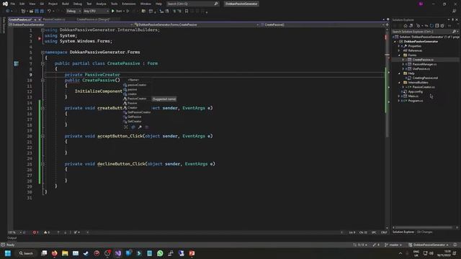
Task: Open the Git menu
Action: point(42,4)
